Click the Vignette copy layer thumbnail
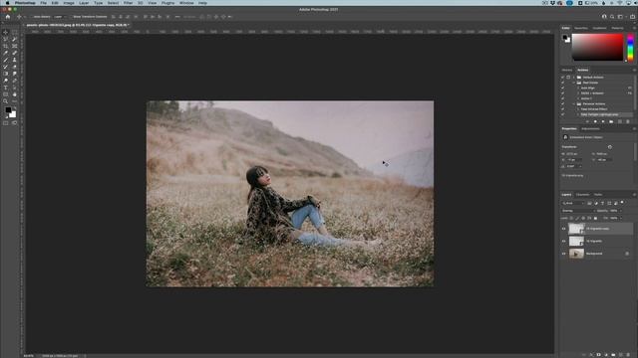Screen dimensions: 638x358 (x=576, y=229)
